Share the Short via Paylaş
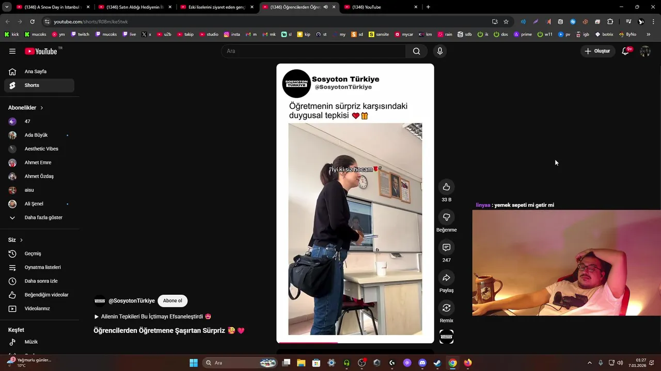661x371 pixels. (x=446, y=278)
